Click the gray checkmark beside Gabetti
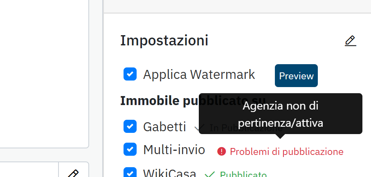 (x=200, y=128)
